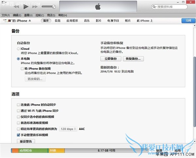Screen dimensions: 196x158
Task: Click the previous track rewind button
Action: pos(16,7)
